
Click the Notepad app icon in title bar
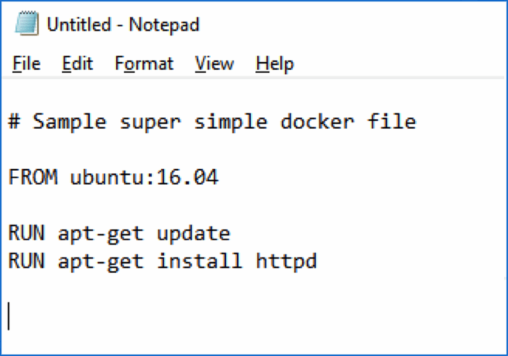27,23
